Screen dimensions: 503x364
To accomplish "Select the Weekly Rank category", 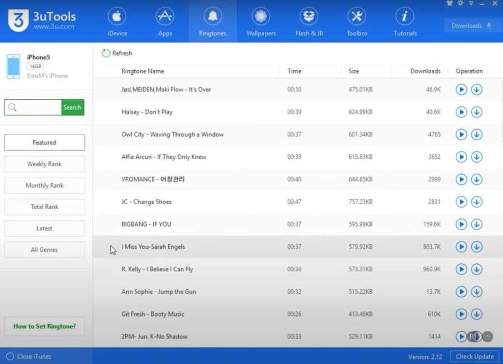I will (45, 164).
